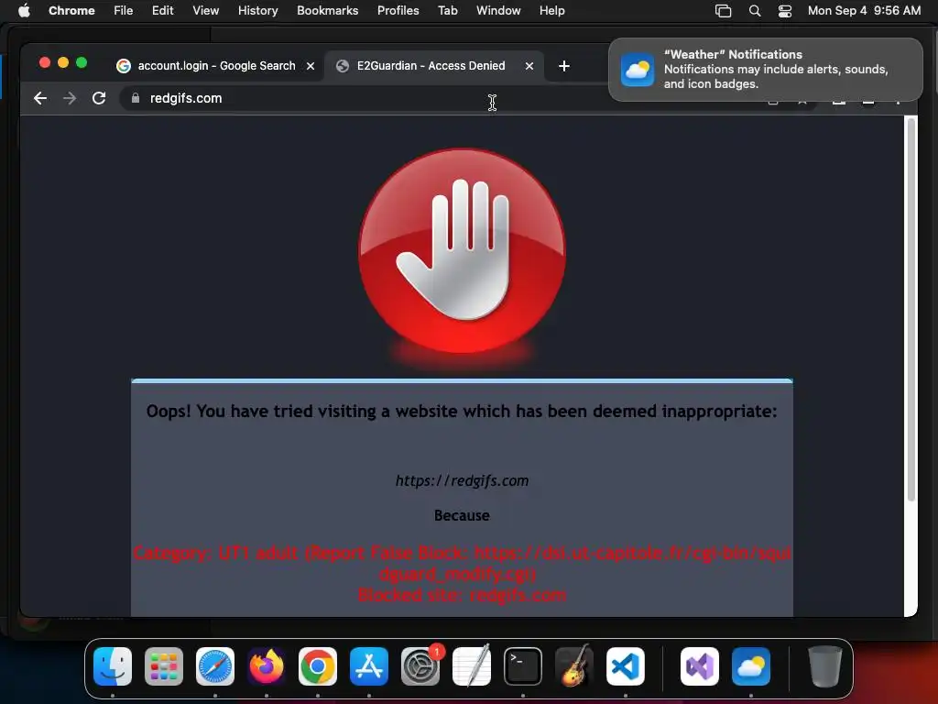Open the Help menu
This screenshot has height=704, width=938.
(x=551, y=11)
